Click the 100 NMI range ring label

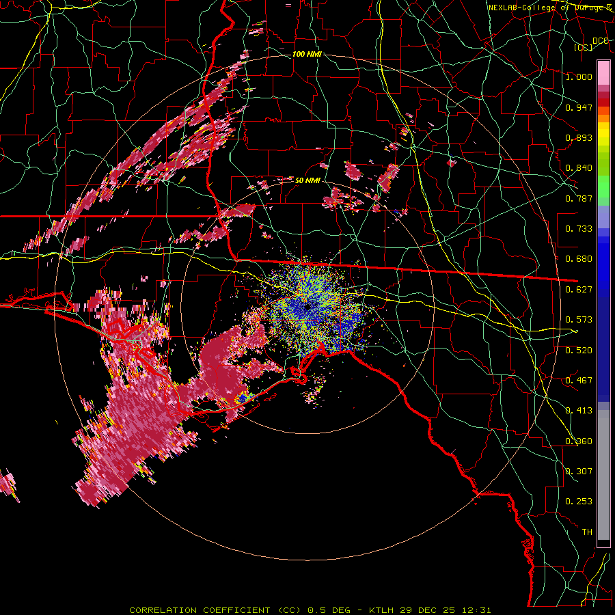click(x=307, y=54)
